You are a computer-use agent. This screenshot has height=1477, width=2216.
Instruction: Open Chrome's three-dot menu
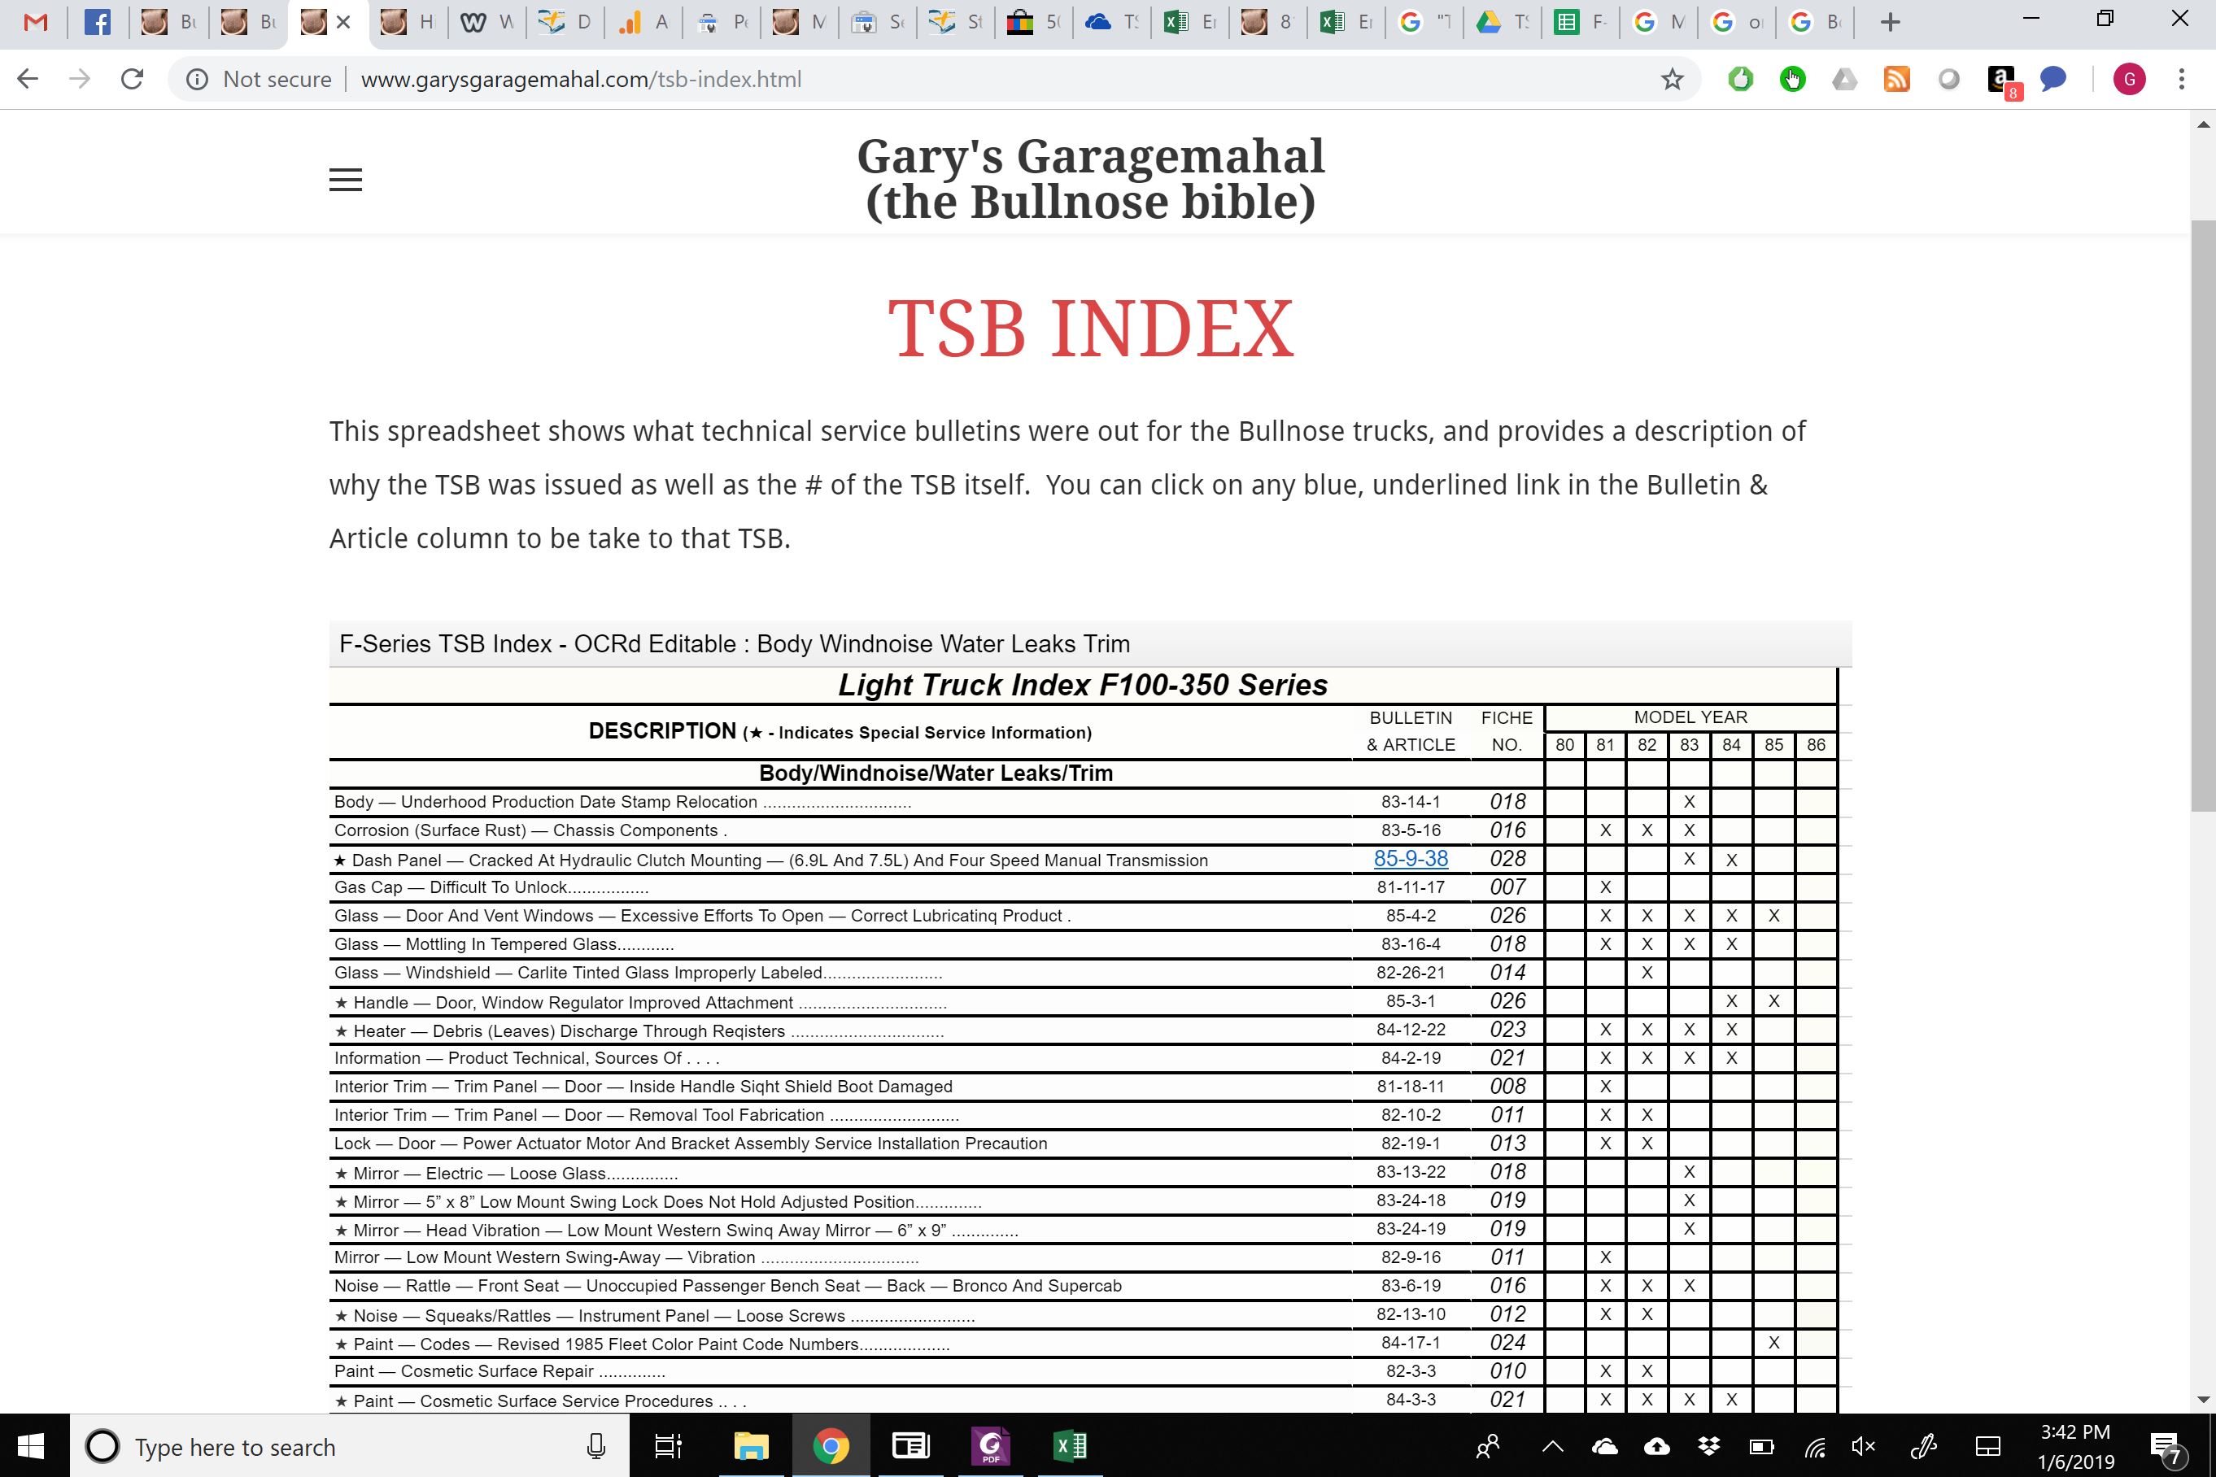click(x=2181, y=79)
